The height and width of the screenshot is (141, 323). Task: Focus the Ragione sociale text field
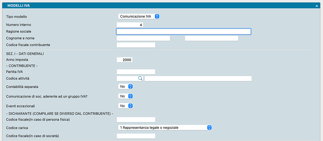[183, 32]
